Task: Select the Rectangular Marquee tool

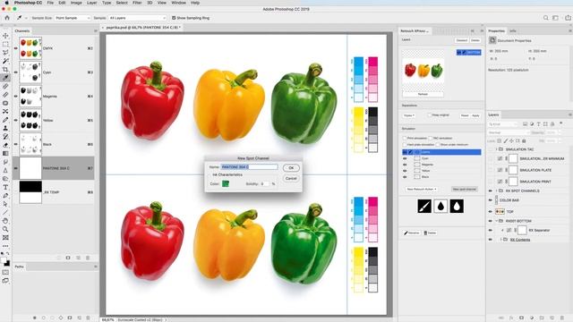Action: coord(5,44)
